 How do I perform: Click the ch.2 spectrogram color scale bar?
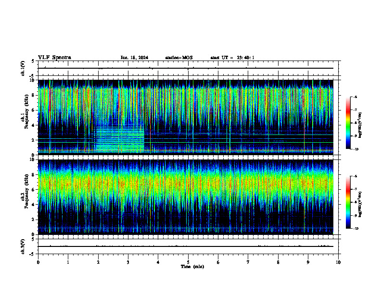348,202
